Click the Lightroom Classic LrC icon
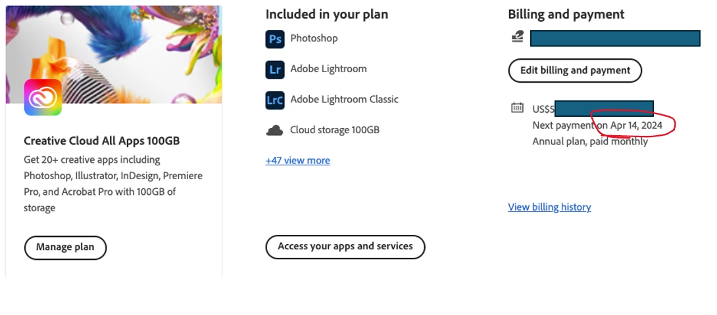 click(x=274, y=100)
